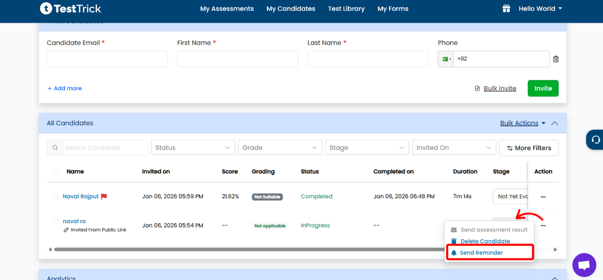The width and height of the screenshot is (603, 280).
Task: Open the Test Library page
Action: tap(347, 8)
